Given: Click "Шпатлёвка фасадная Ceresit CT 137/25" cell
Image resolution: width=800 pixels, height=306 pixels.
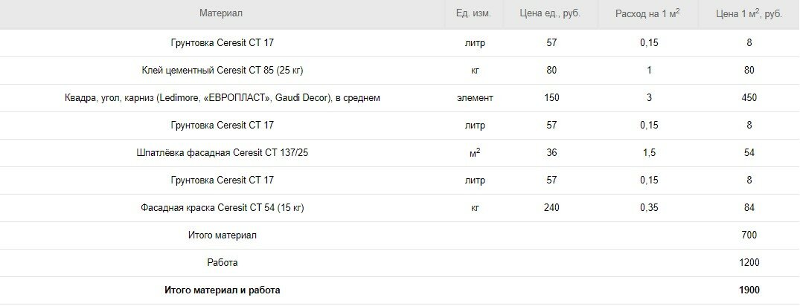Looking at the screenshot, I should (223, 153).
